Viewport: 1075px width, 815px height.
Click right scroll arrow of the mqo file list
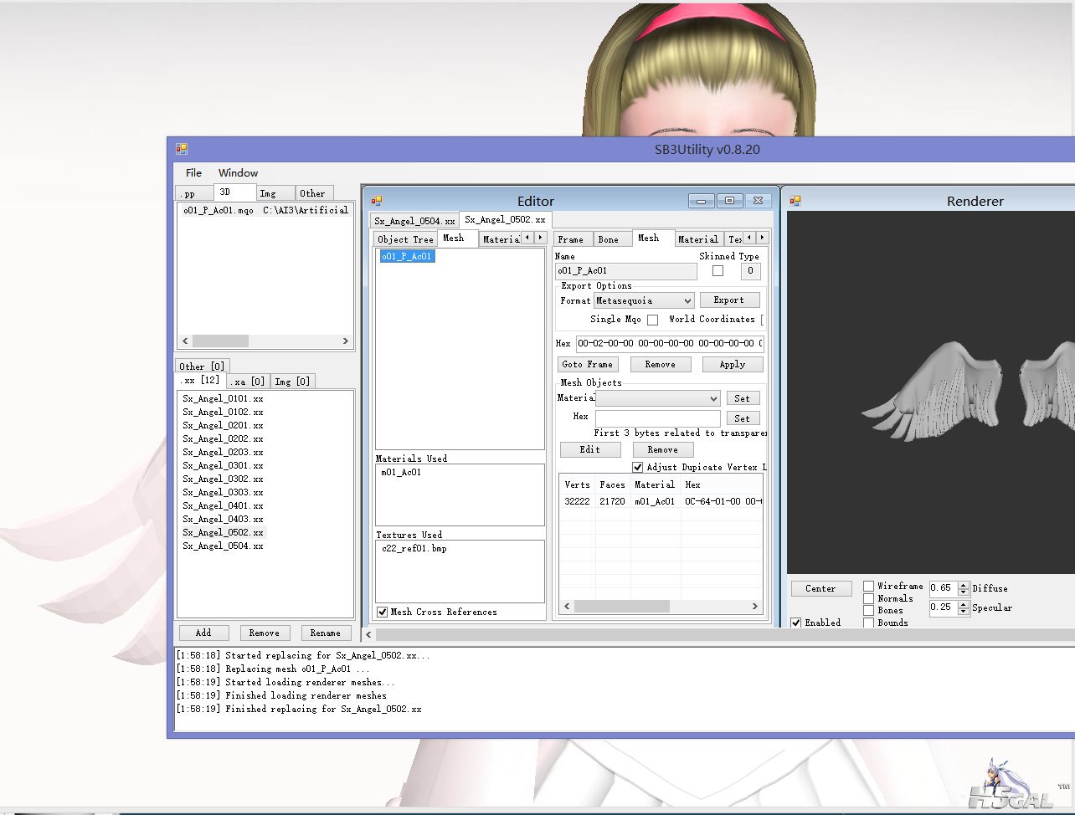345,341
